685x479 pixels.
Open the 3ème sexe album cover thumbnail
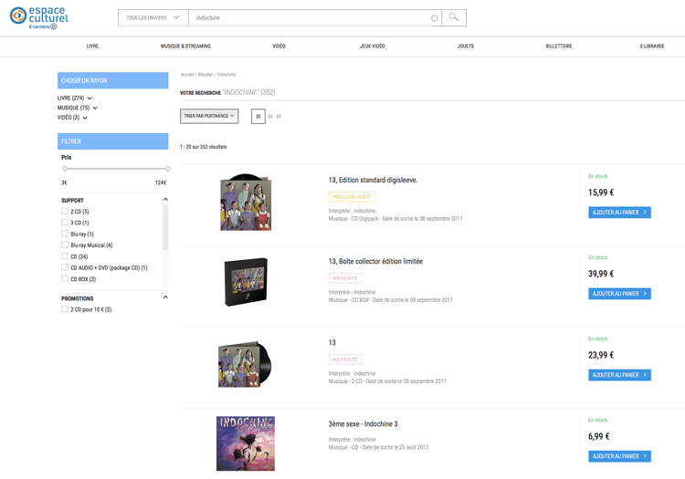click(x=246, y=443)
